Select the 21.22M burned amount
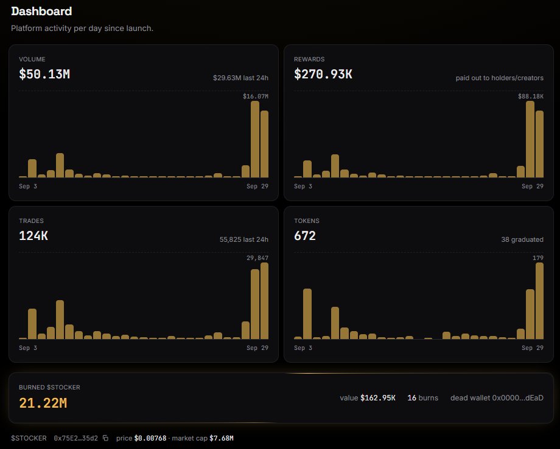Image resolution: width=560 pixels, height=449 pixels. click(43, 403)
